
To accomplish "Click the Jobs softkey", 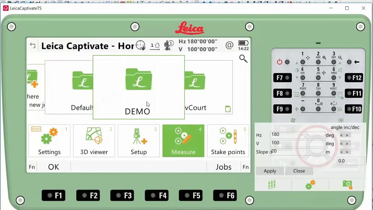I will (224, 167).
